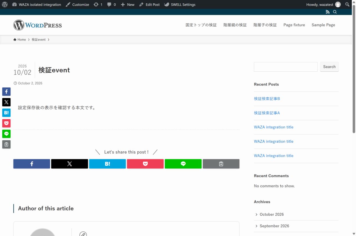Click wide Pocket share button

(145, 164)
